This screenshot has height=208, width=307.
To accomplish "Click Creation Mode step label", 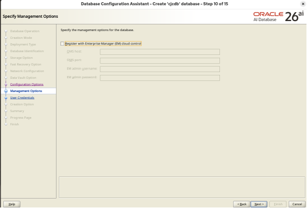I will tap(21, 38).
